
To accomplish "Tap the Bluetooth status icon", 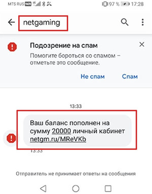I will point(44,4).
